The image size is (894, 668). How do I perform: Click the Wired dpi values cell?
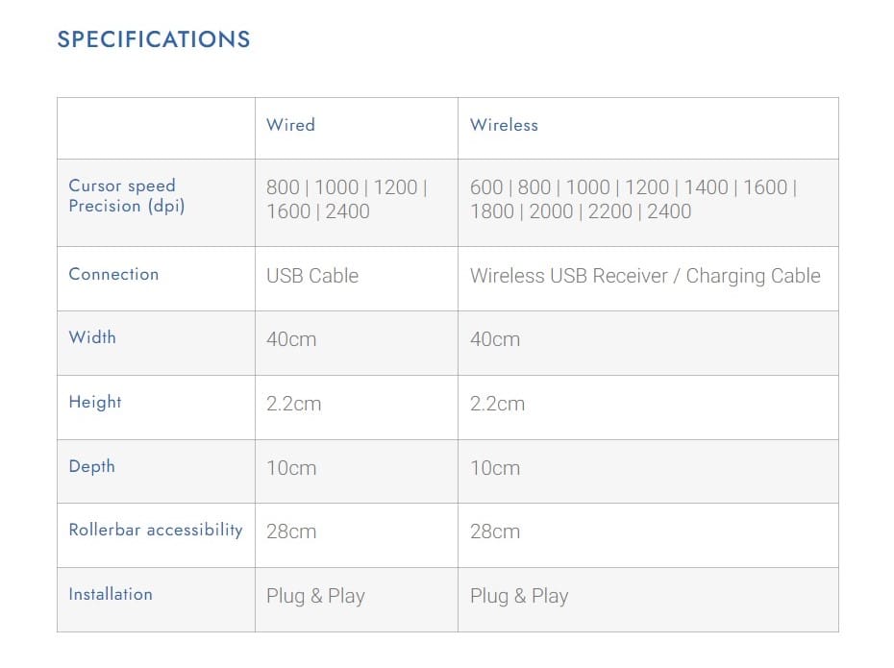point(346,200)
